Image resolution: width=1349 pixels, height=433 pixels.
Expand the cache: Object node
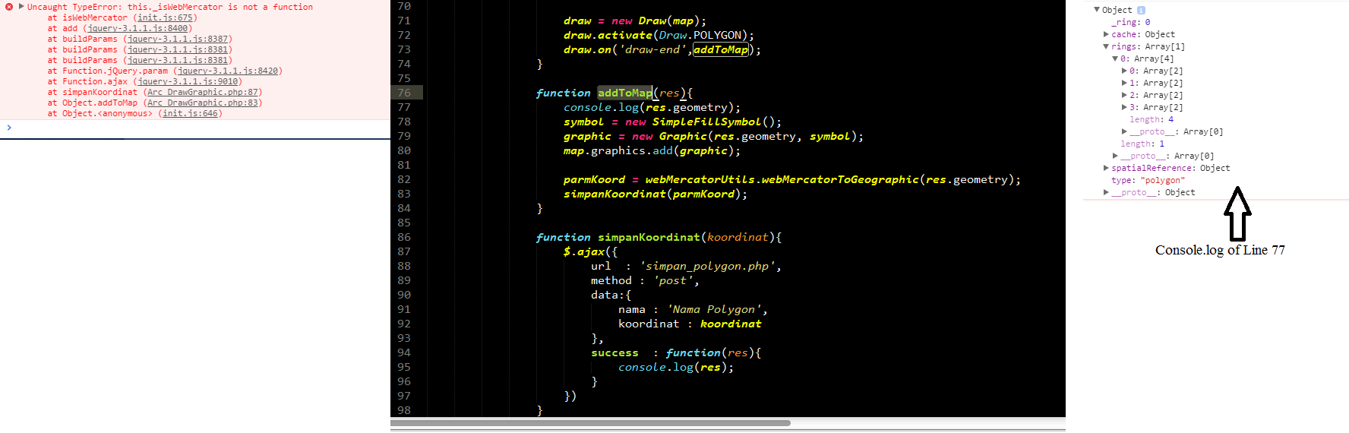[1106, 34]
